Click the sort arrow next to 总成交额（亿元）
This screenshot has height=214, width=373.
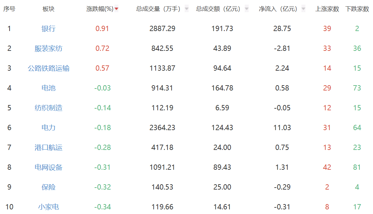pyautogui.click(x=246, y=9)
